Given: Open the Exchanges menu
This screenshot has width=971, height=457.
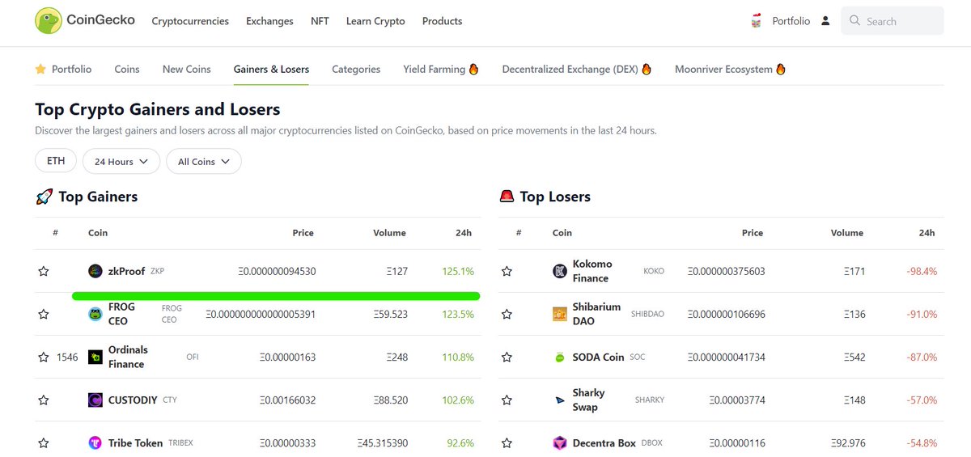Looking at the screenshot, I should (269, 21).
